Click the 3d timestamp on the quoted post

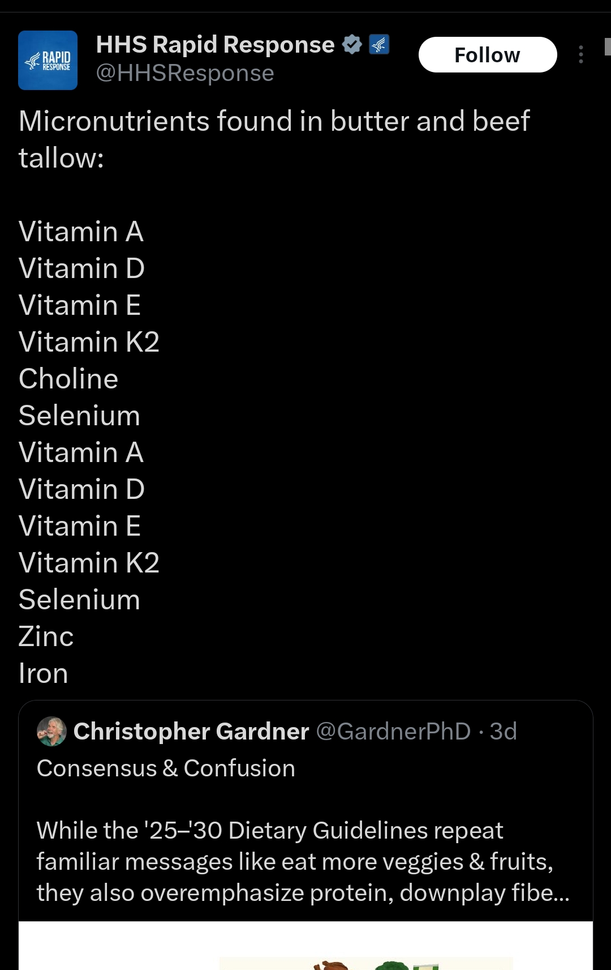coord(503,731)
